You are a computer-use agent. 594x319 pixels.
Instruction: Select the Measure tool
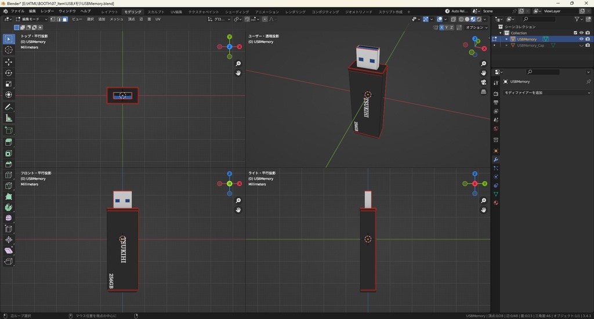9,118
